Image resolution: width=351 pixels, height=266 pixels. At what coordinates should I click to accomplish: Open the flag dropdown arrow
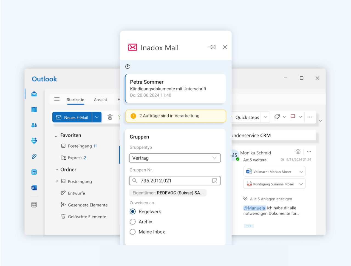(x=301, y=117)
